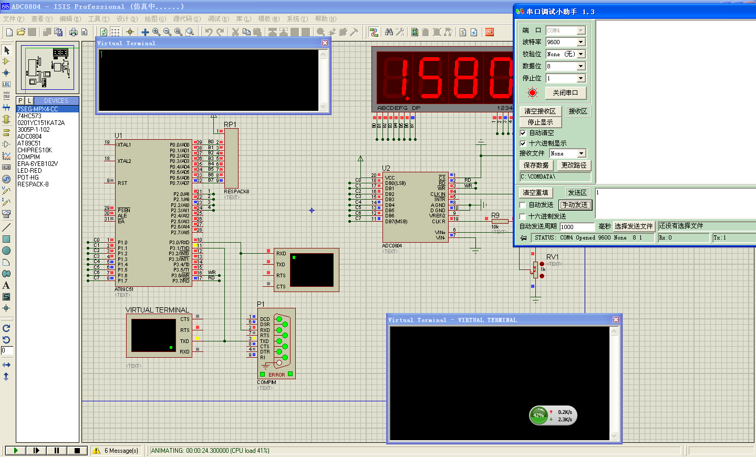Open the data bits 8 dropdown
This screenshot has width=756, height=457.
581,66
